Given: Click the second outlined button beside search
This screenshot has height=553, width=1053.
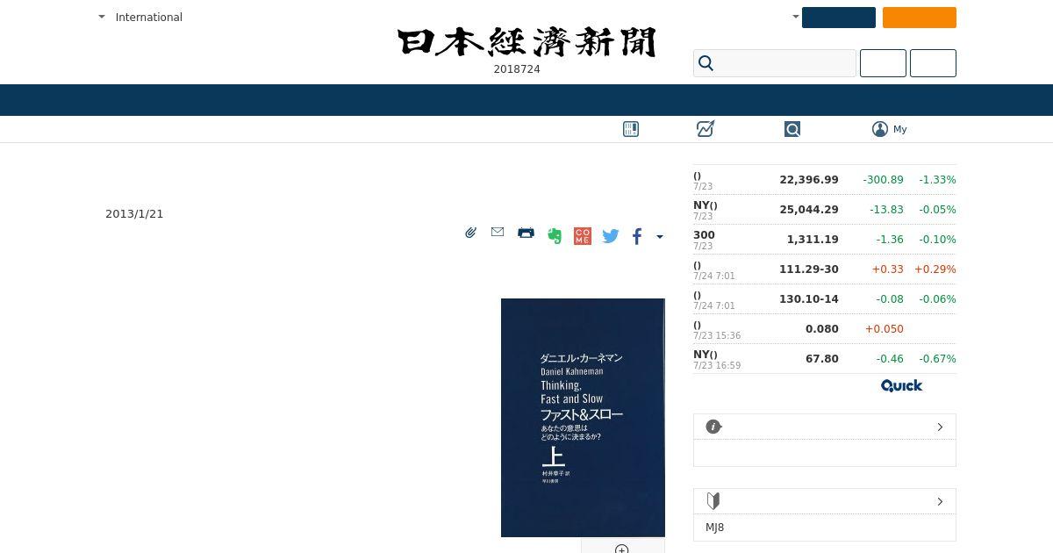Looking at the screenshot, I should coord(933,63).
